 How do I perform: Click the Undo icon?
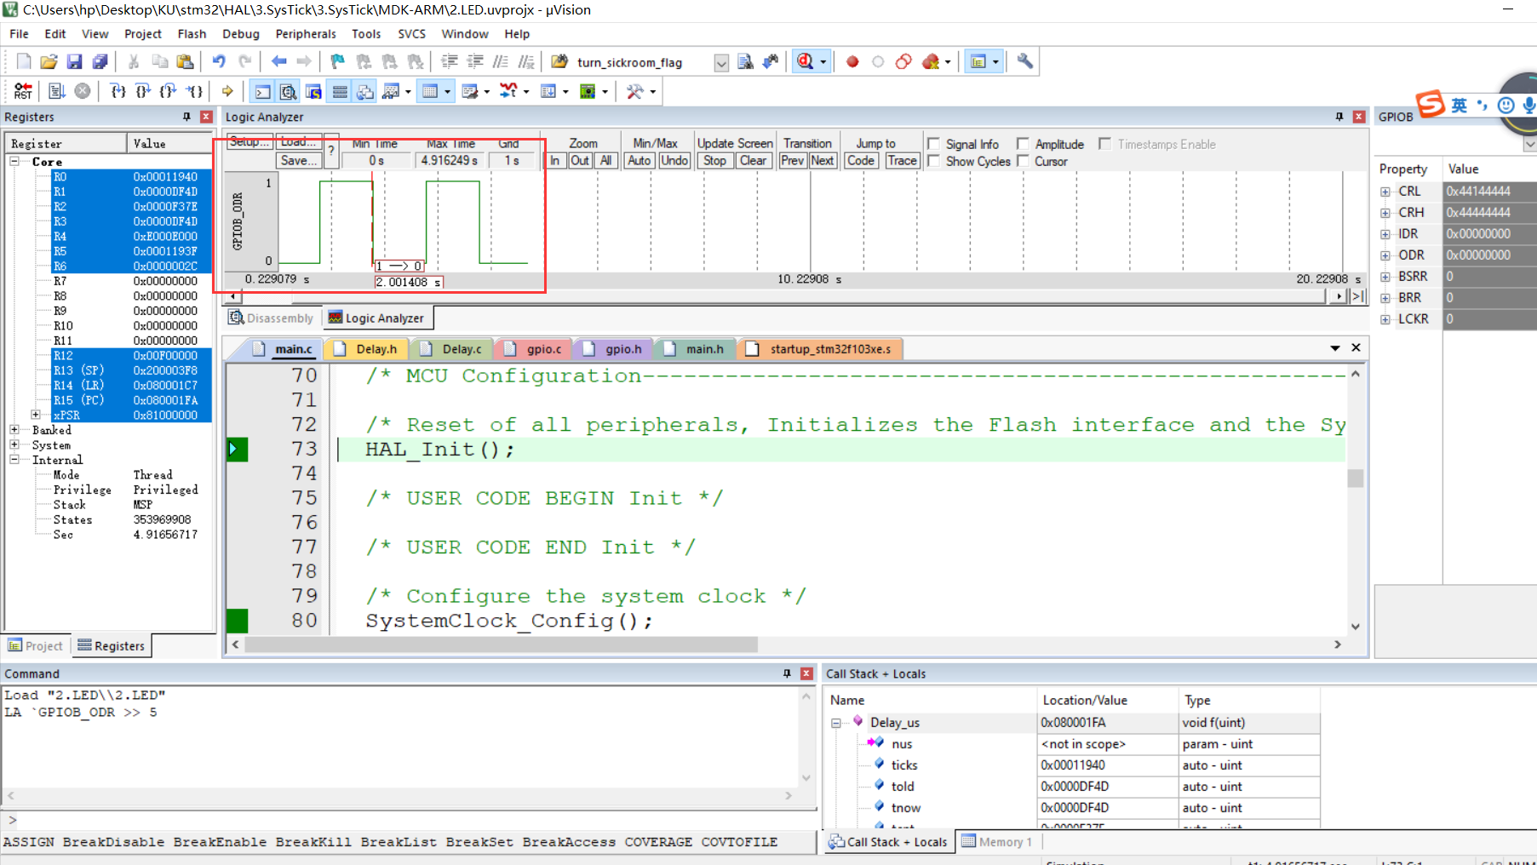[x=219, y=61]
